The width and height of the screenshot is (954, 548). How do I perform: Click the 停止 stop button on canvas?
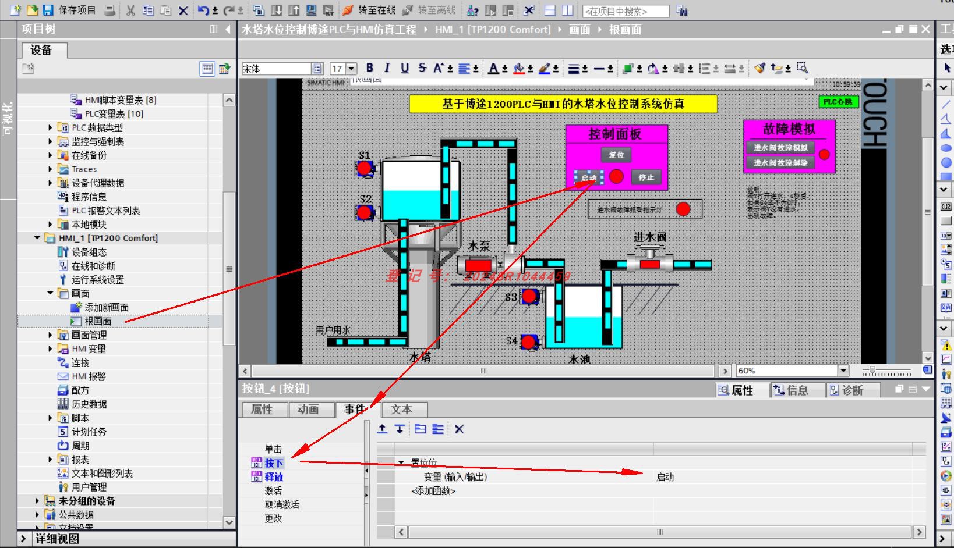(646, 177)
